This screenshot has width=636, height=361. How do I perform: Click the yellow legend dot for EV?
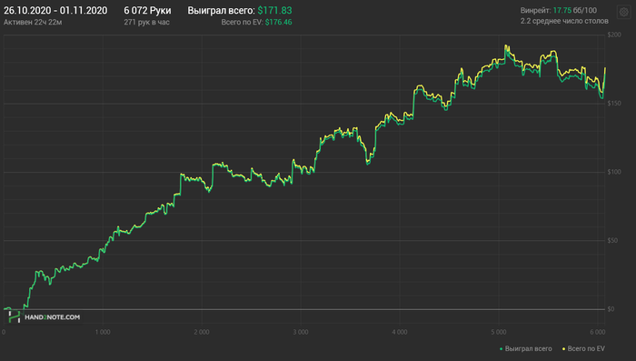click(564, 349)
